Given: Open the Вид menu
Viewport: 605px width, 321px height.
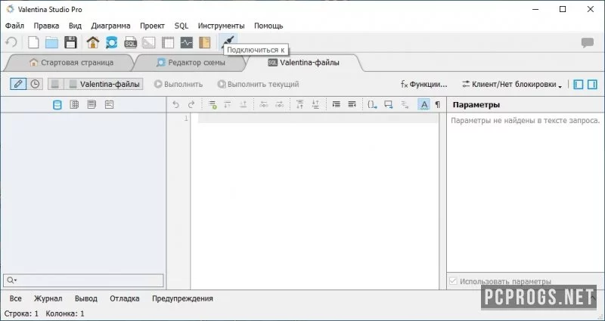Looking at the screenshot, I should [75, 26].
